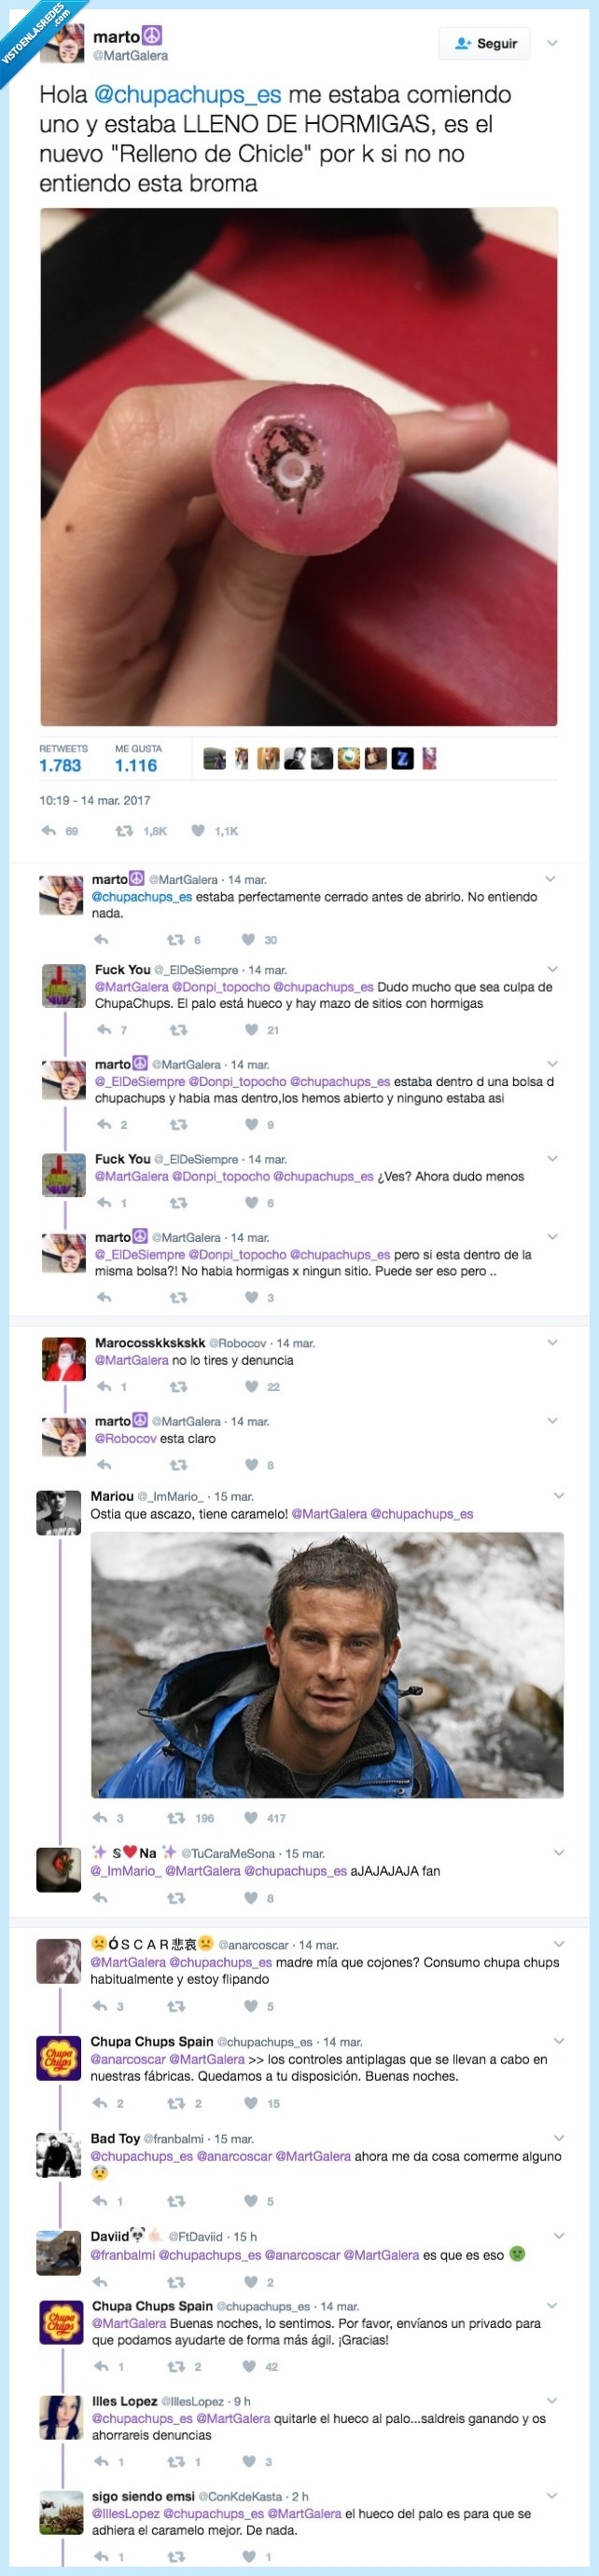The height and width of the screenshot is (2576, 599).
Task: Reply to the main ants lollipop tweet
Action: pos(49,830)
